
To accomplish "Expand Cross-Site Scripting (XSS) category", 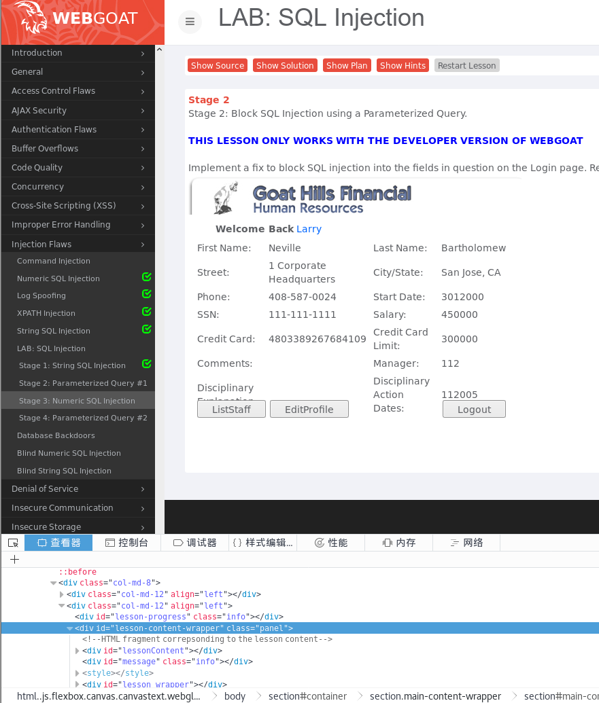I will [x=78, y=205].
